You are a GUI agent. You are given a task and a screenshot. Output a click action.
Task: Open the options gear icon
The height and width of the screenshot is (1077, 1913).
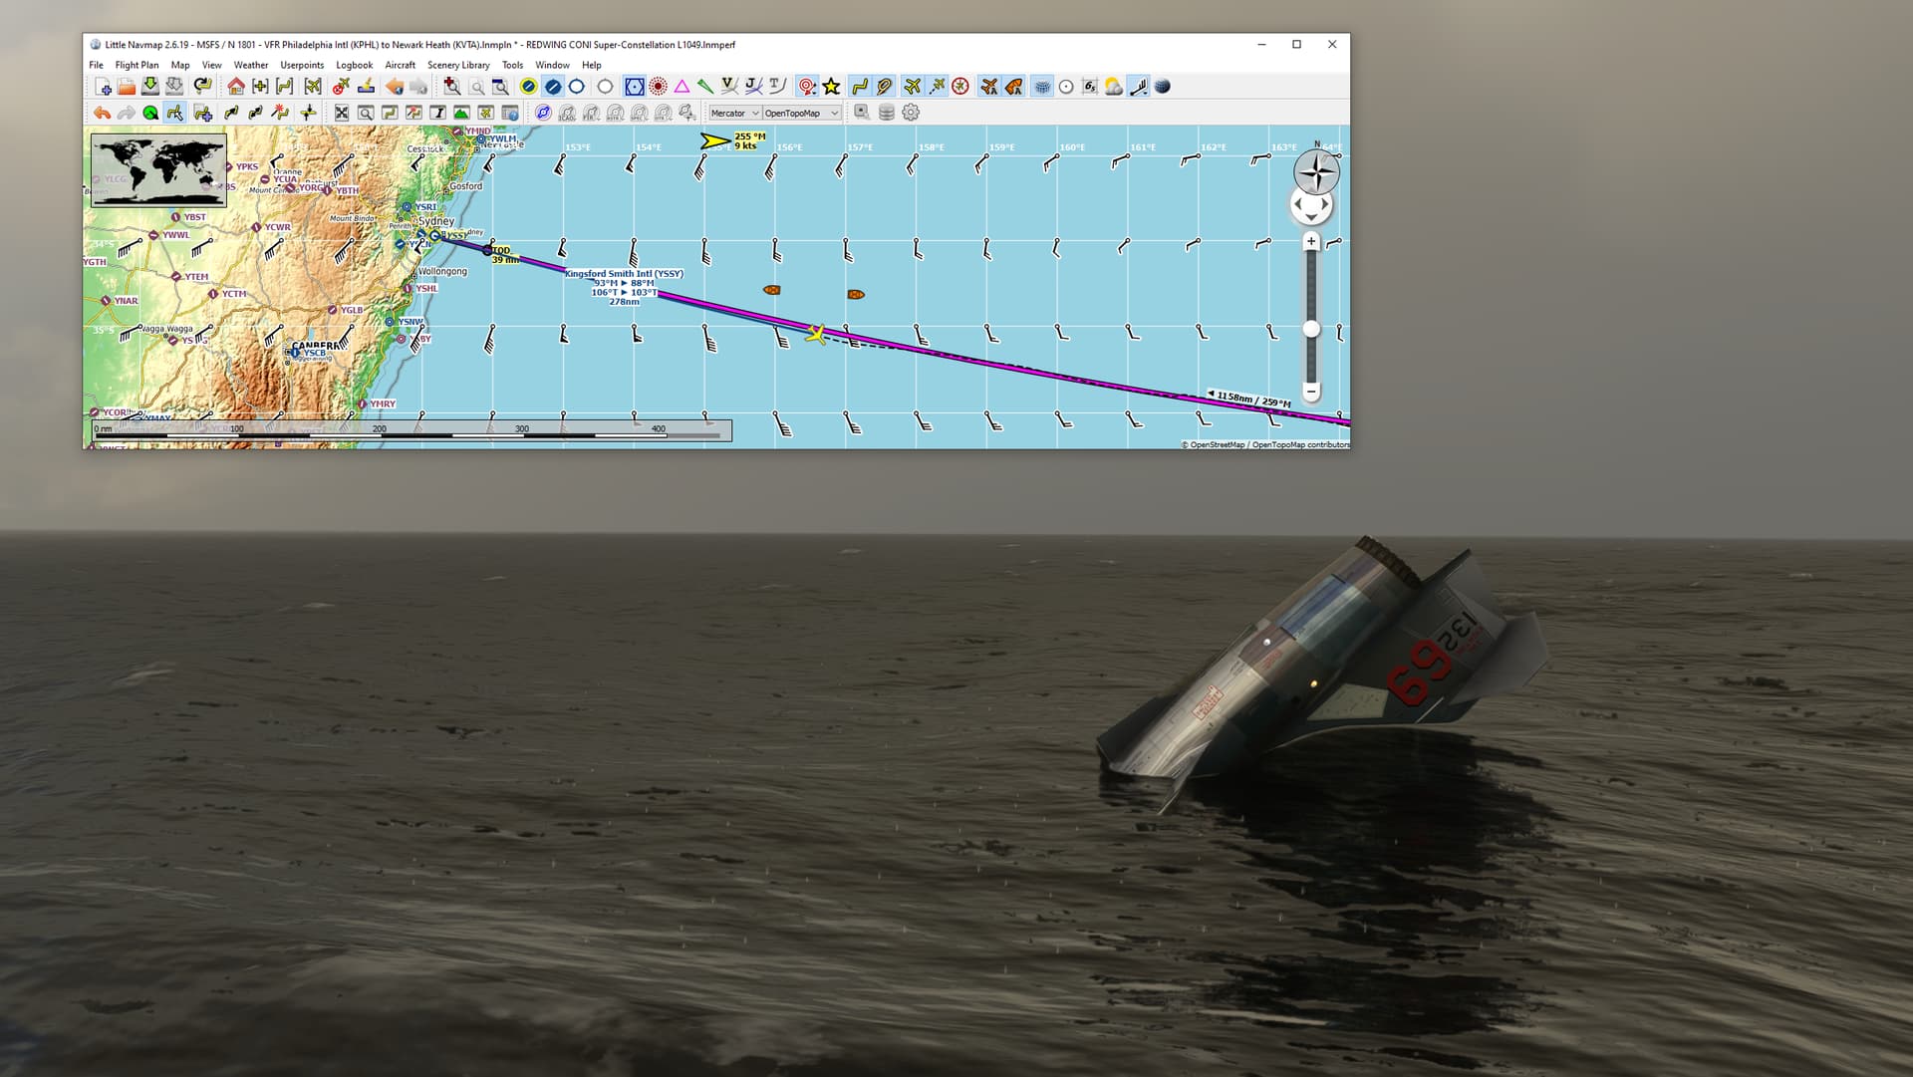pos(911,113)
